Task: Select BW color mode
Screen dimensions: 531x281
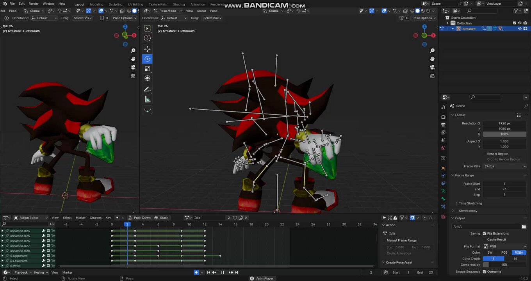Action: click(x=490, y=253)
